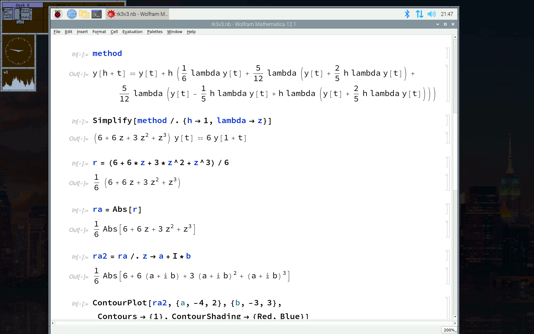Launch the web browser globe icon
Viewport: 534px width, 334px height.
point(72,14)
